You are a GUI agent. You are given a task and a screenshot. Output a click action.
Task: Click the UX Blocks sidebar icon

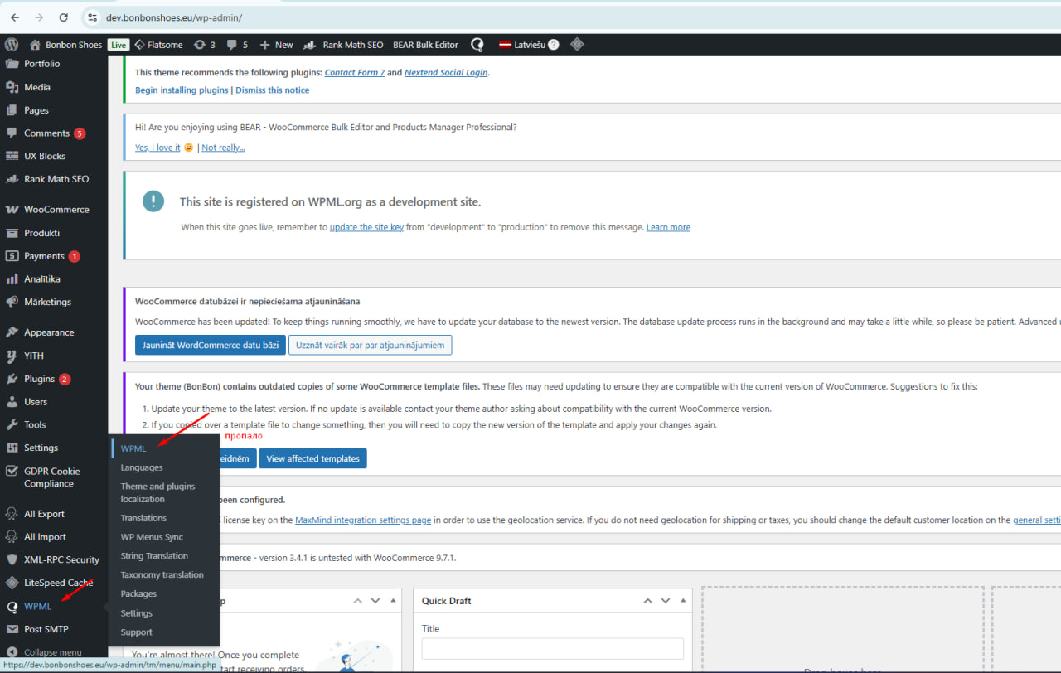[12, 156]
